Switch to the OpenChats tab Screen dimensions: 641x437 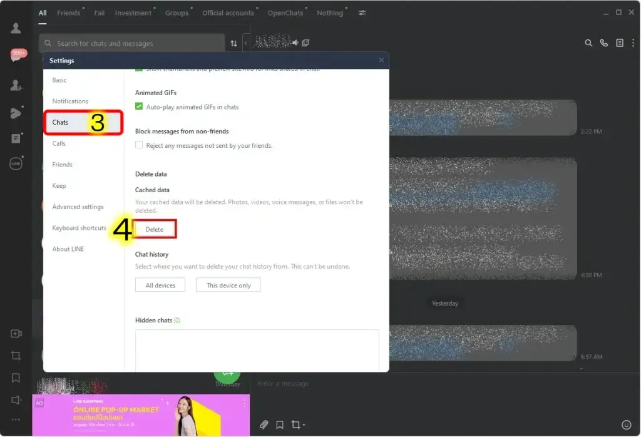[285, 13]
